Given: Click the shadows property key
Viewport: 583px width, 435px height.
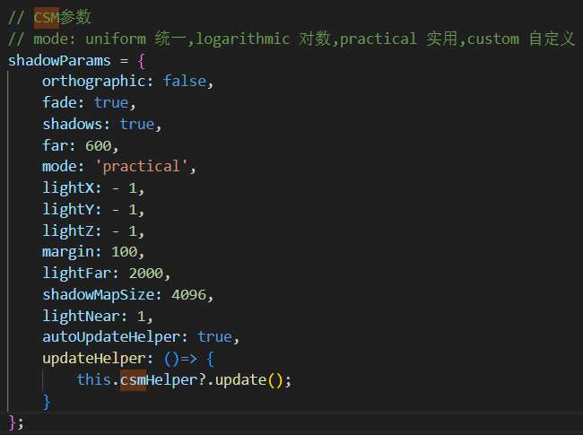Looking at the screenshot, I should (73, 124).
